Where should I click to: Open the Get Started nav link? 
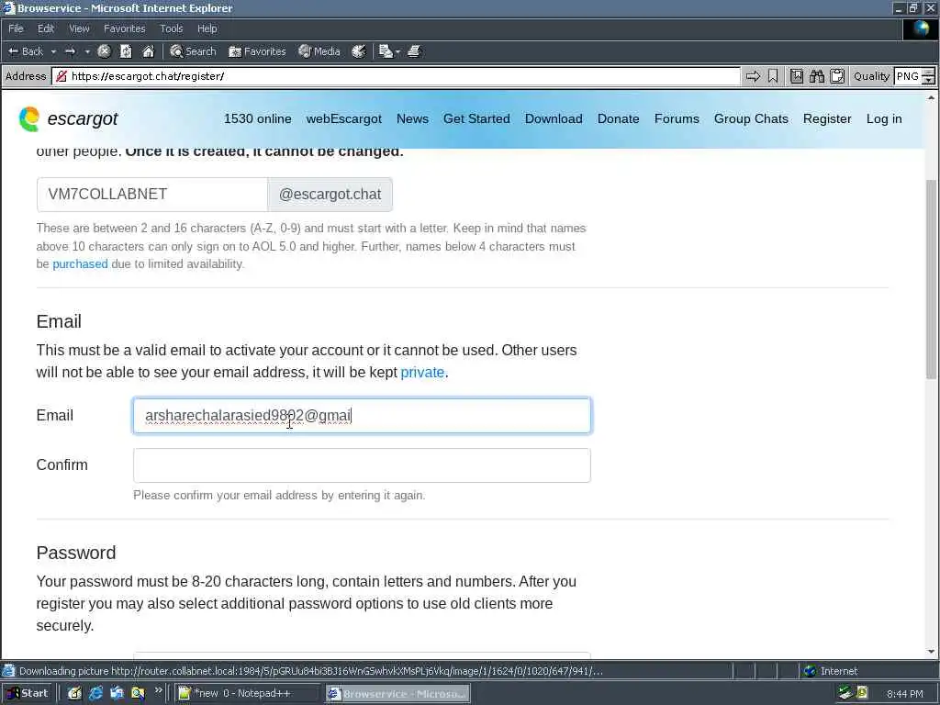(x=476, y=118)
